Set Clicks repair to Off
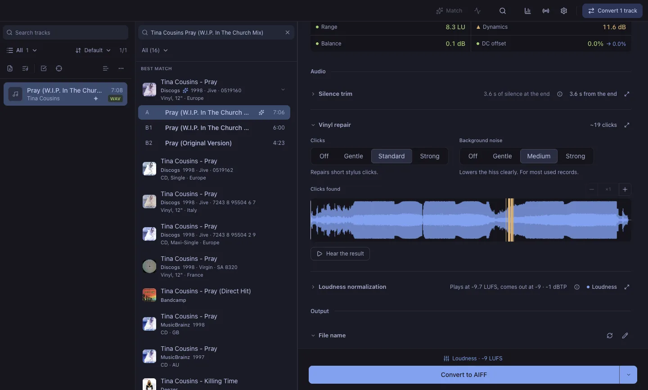The image size is (648, 390). click(324, 156)
